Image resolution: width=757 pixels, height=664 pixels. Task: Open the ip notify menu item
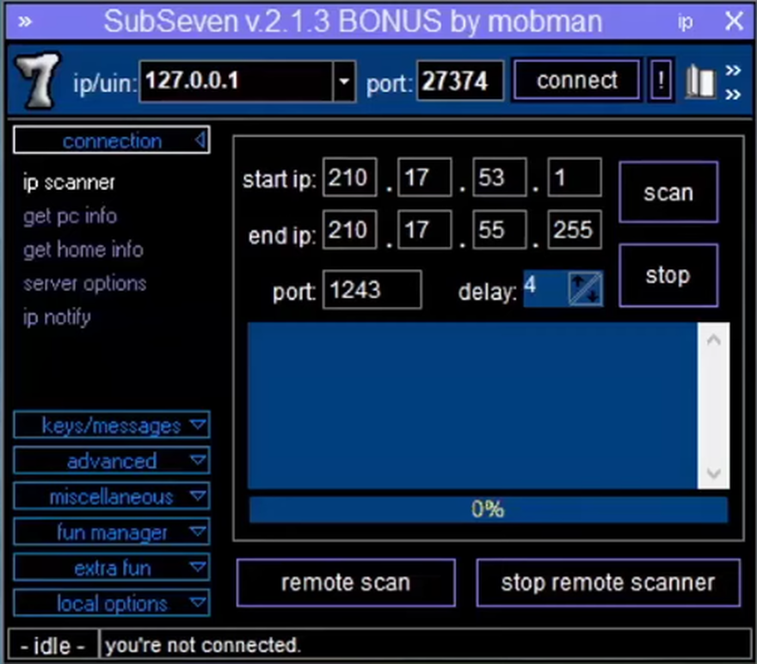click(57, 317)
